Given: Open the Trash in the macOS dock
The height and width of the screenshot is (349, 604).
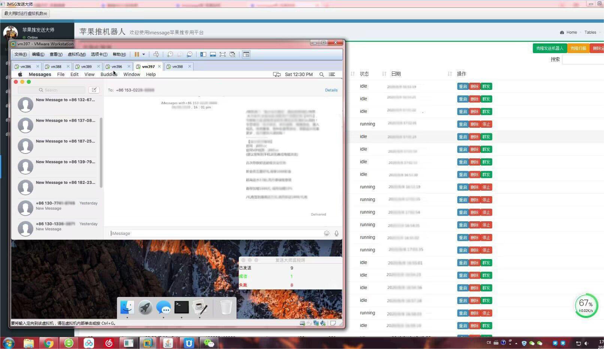Looking at the screenshot, I should click(226, 307).
